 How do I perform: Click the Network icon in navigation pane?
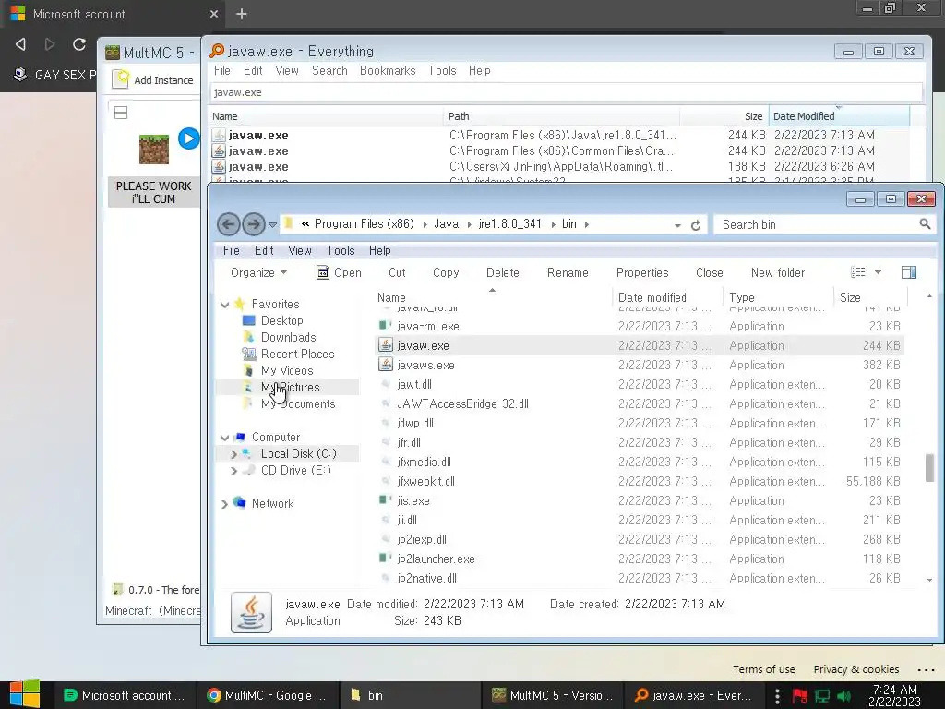pyautogui.click(x=240, y=503)
